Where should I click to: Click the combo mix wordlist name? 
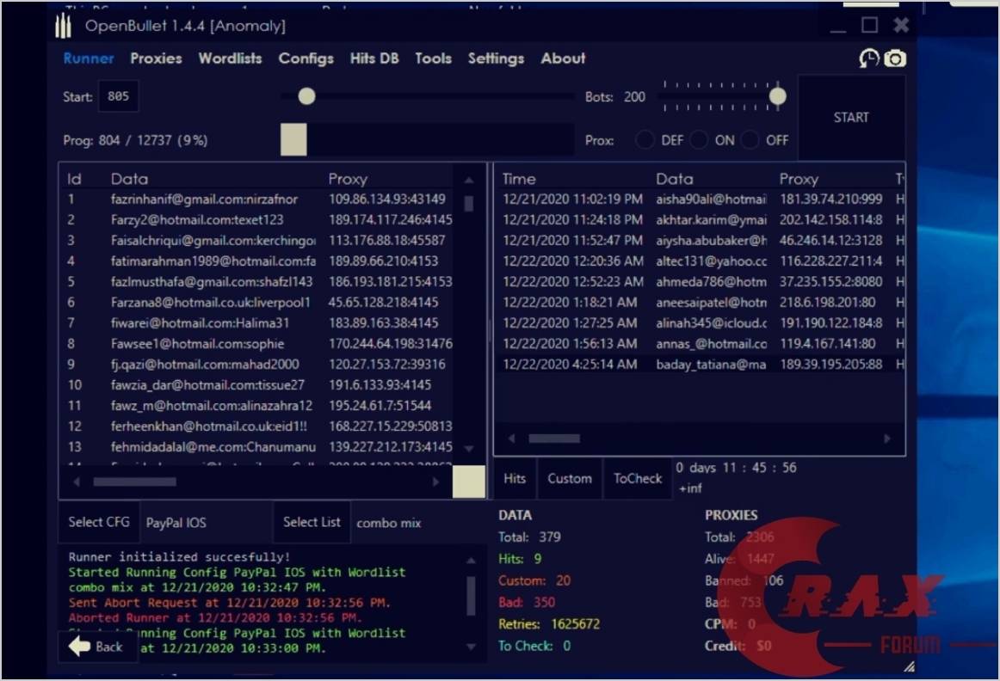388,523
